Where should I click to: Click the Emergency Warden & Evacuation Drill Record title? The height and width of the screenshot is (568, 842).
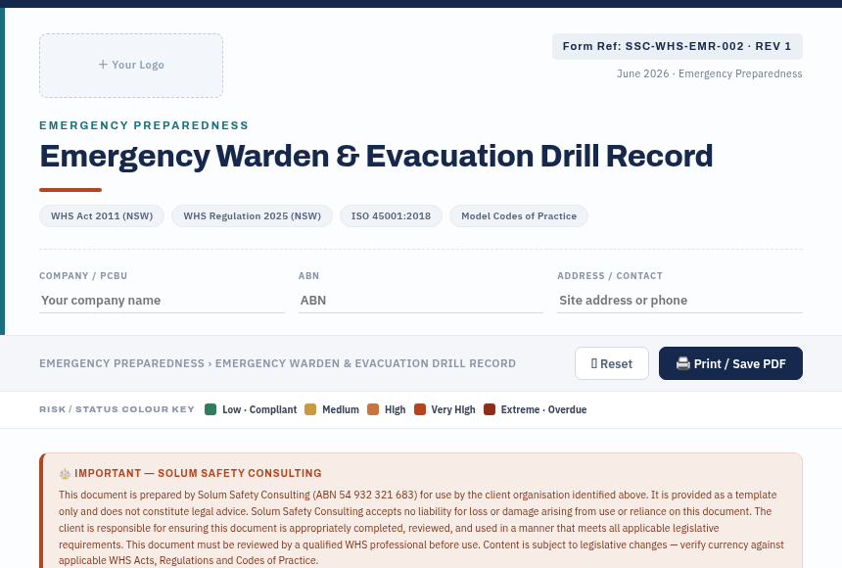click(376, 157)
